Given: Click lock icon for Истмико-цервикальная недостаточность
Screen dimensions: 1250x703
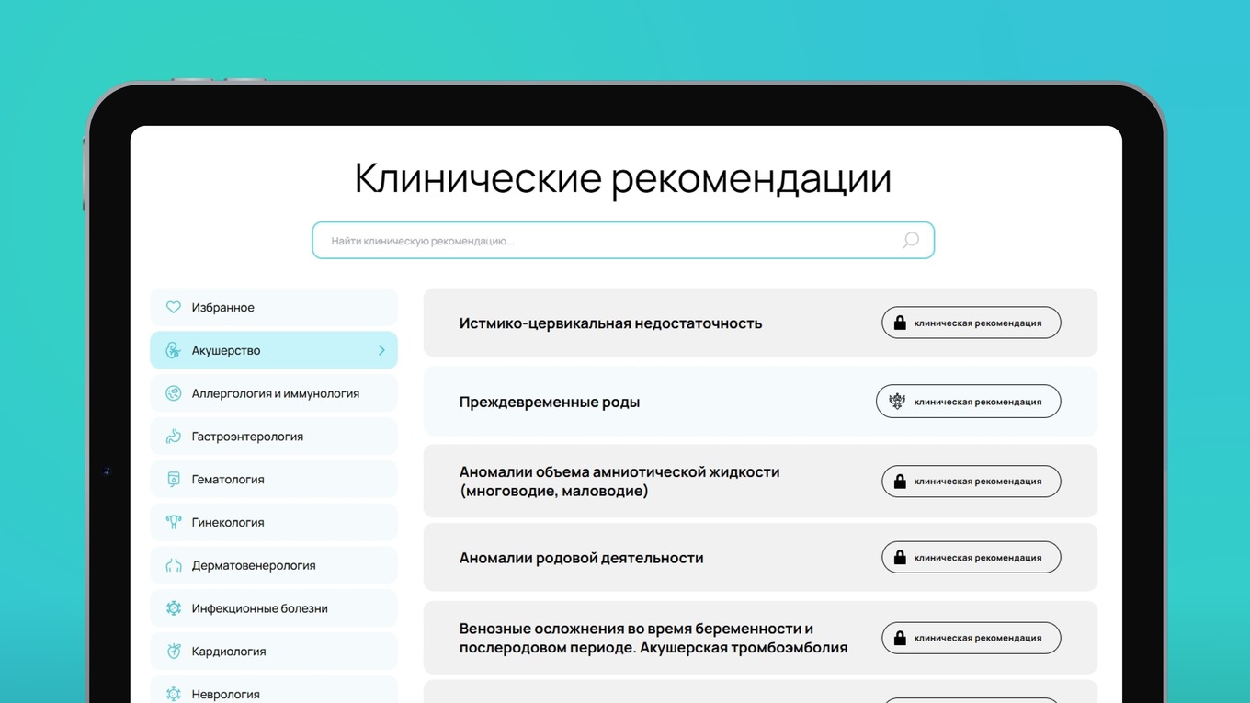Looking at the screenshot, I should [x=900, y=323].
